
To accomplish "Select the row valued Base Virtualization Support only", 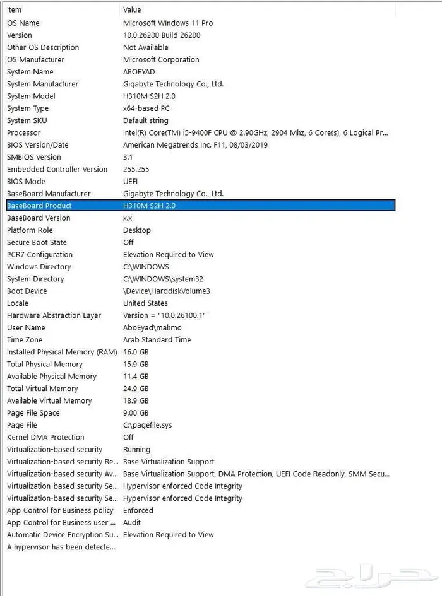I will 201,462.
